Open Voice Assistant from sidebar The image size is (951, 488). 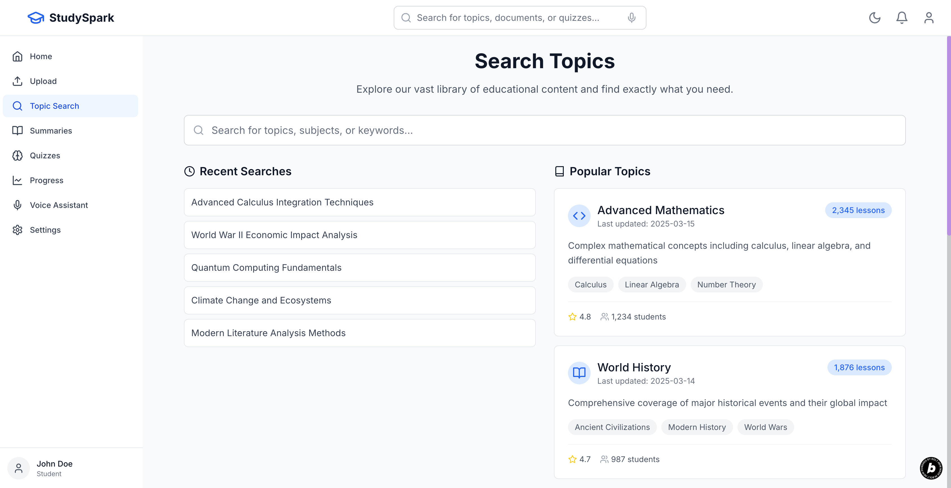click(x=59, y=205)
